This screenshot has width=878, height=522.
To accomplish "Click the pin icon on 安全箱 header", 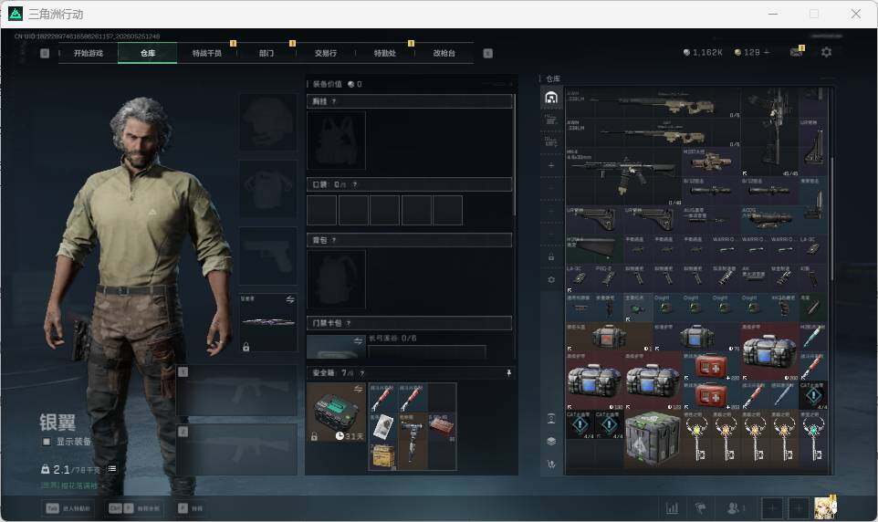I will [x=508, y=373].
